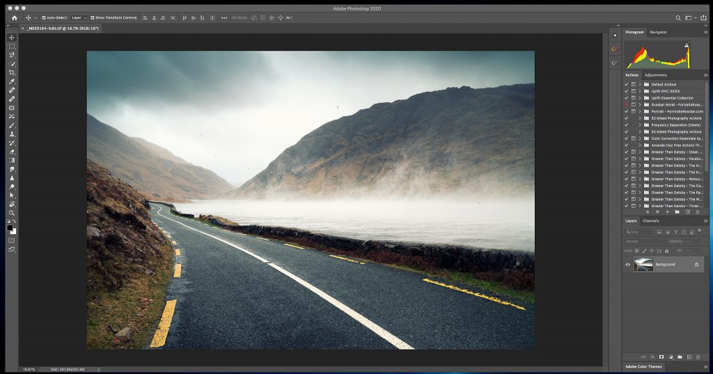Select the Rectangular Marquee tool
Image resolution: width=713 pixels, height=374 pixels.
point(12,46)
